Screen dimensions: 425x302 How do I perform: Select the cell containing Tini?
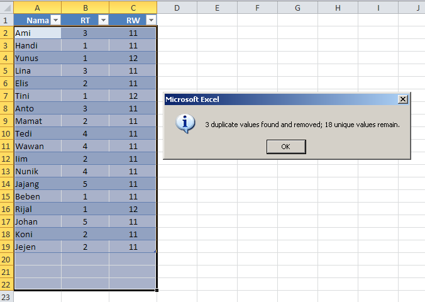point(37,96)
